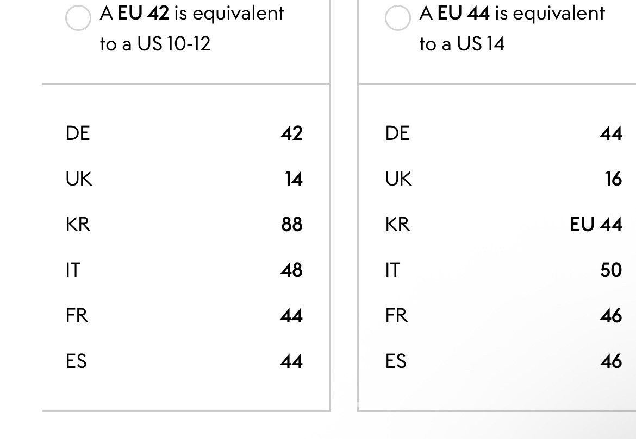
Task: Click the 'EU 44 is equivalent to US 14' label
Action: (x=512, y=28)
